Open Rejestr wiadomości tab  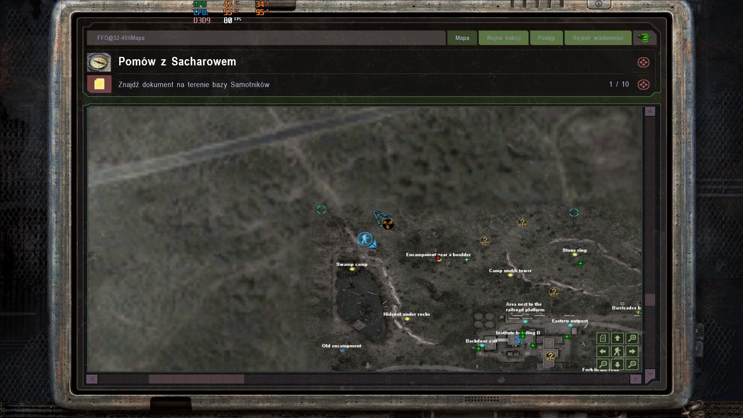(x=598, y=38)
